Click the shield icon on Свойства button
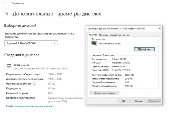 tap(140, 49)
